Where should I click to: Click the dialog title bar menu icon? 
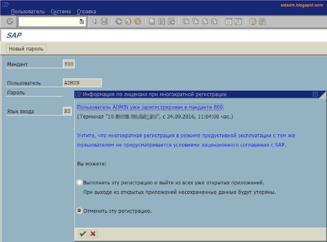pos(79,94)
